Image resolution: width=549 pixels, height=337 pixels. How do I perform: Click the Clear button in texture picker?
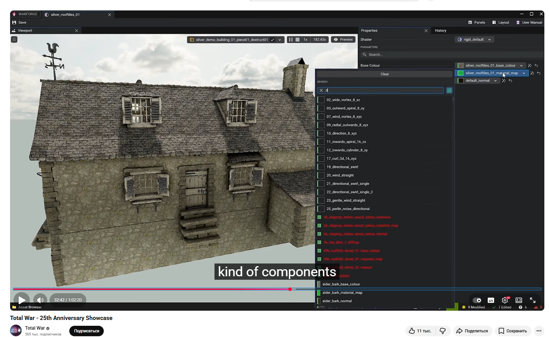click(x=385, y=74)
